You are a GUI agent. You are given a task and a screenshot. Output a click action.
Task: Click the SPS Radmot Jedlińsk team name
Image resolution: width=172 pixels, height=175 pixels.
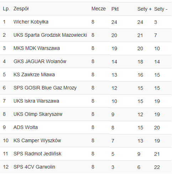click(37, 154)
